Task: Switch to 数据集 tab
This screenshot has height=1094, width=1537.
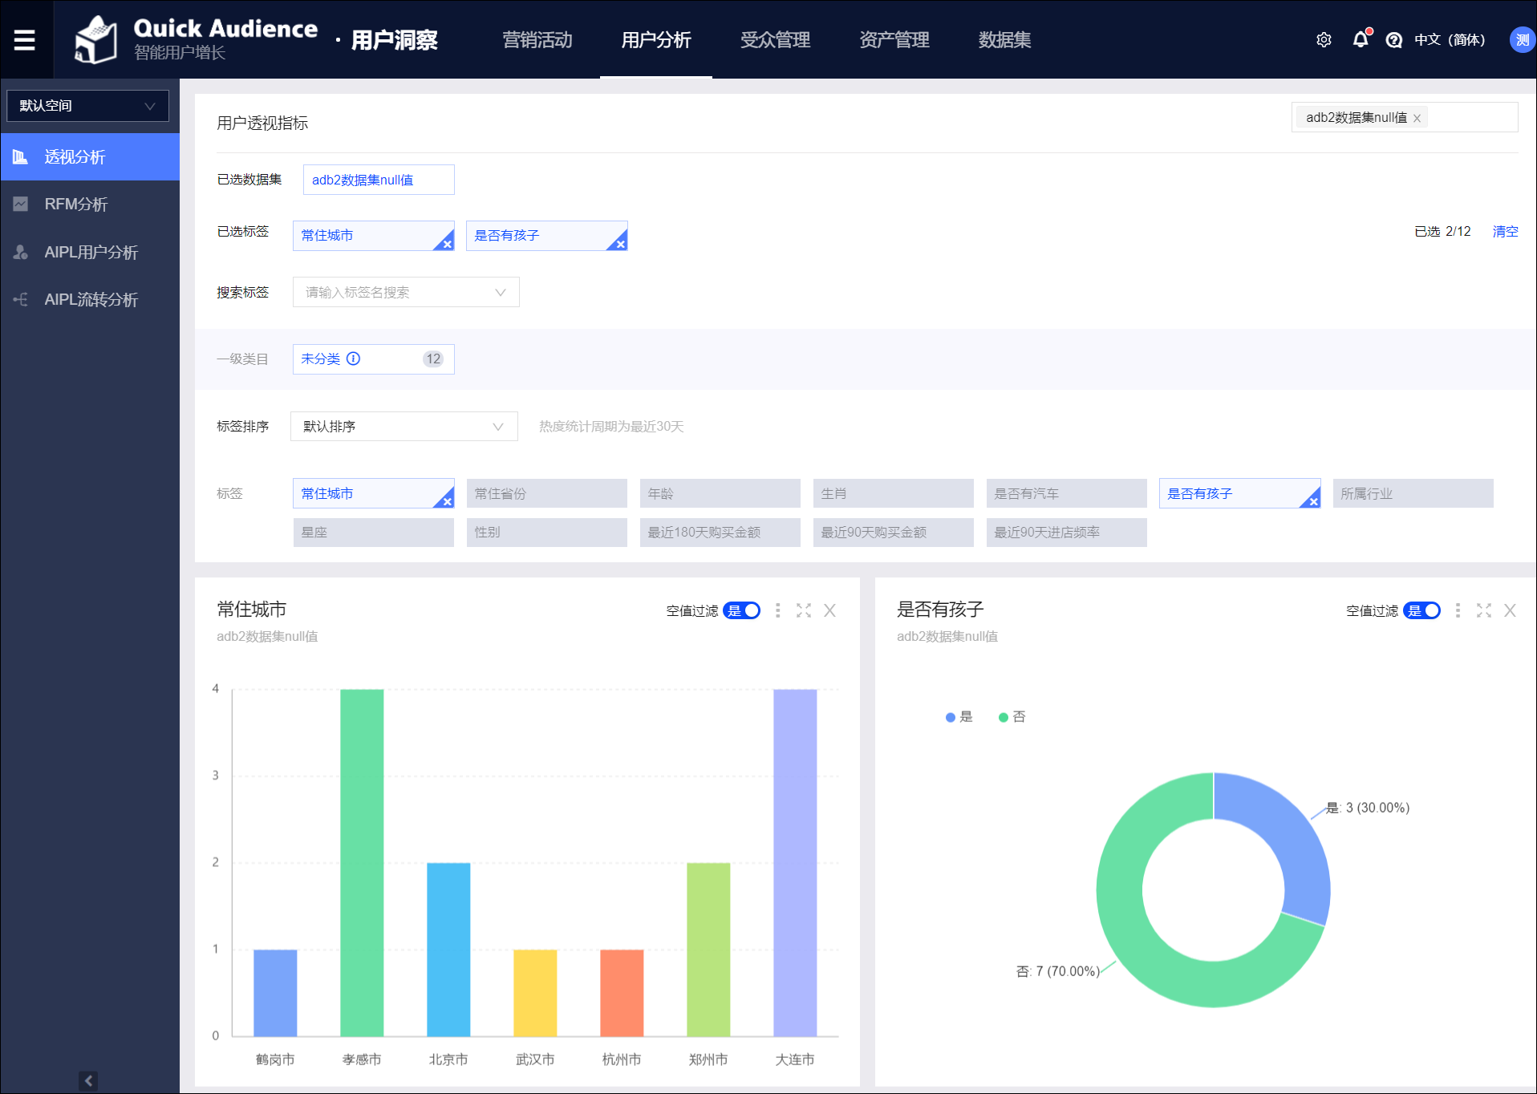Action: click(1004, 39)
